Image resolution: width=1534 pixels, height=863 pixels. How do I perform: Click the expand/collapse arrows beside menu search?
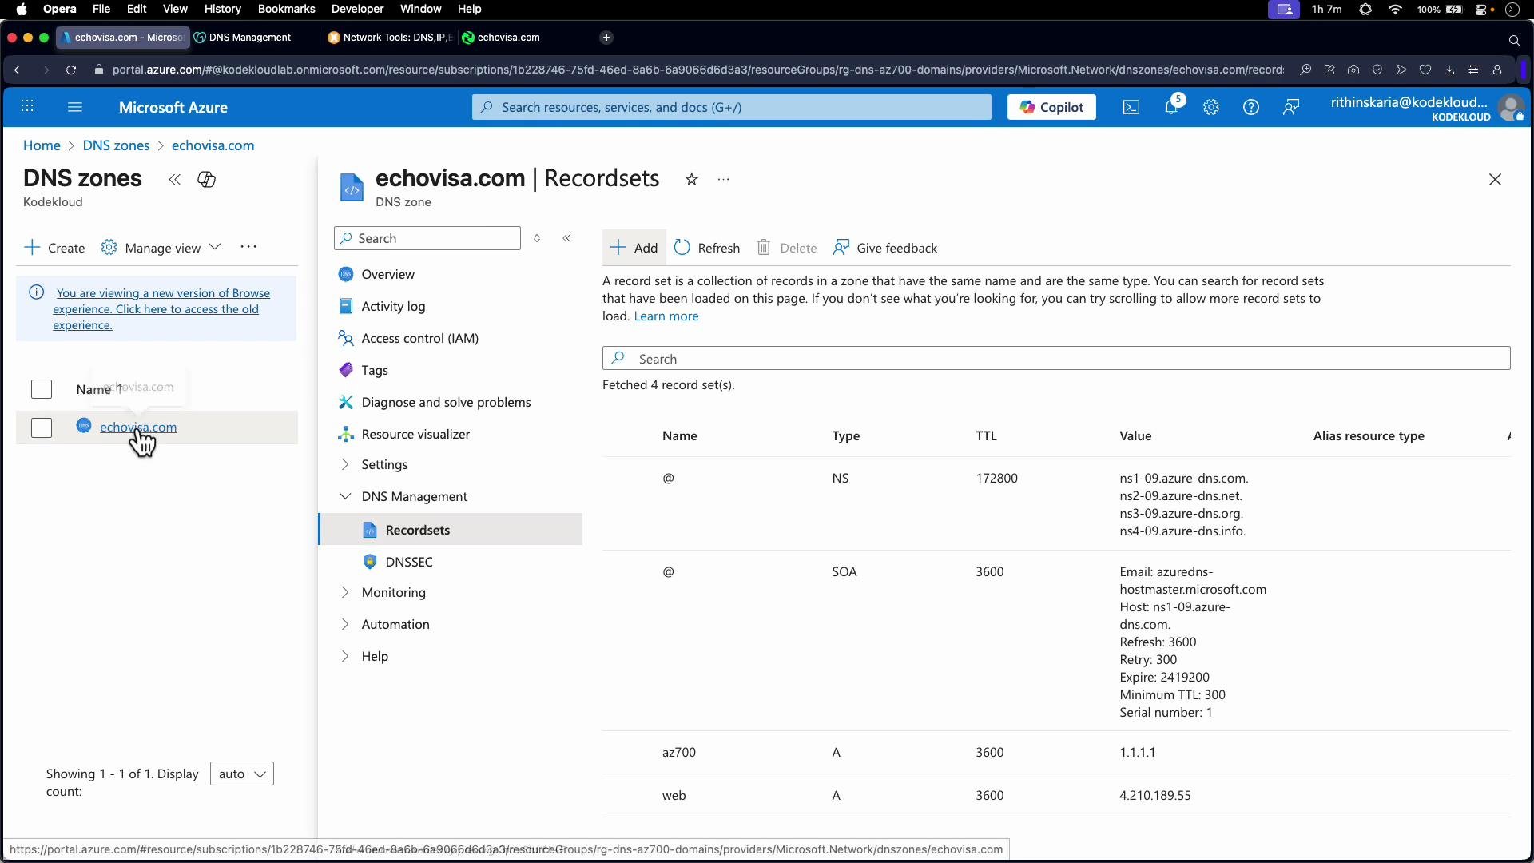(537, 238)
